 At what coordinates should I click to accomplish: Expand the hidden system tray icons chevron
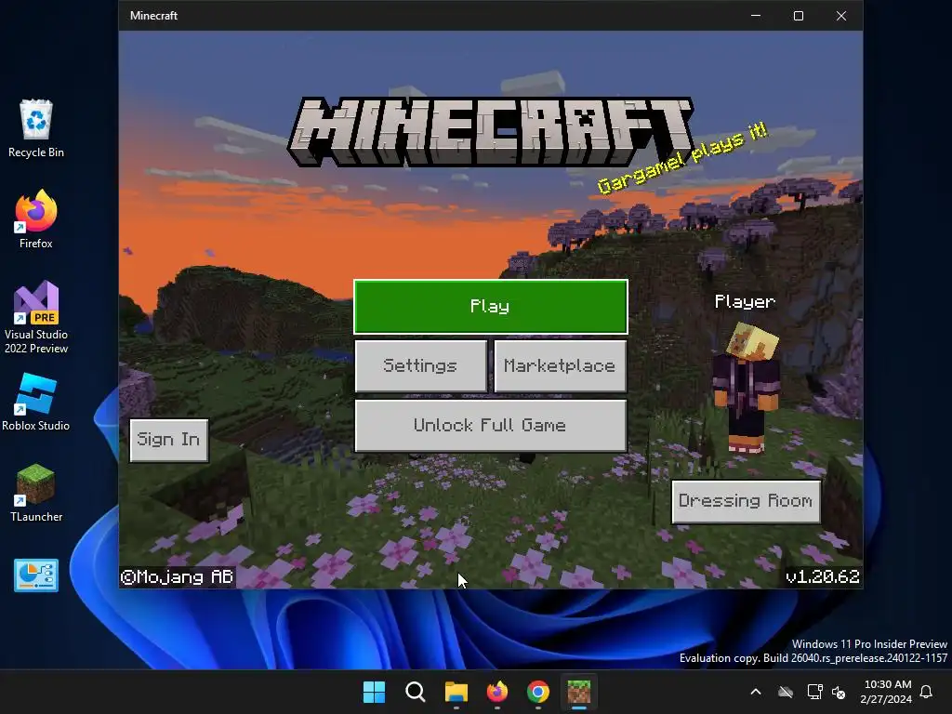coord(756,692)
